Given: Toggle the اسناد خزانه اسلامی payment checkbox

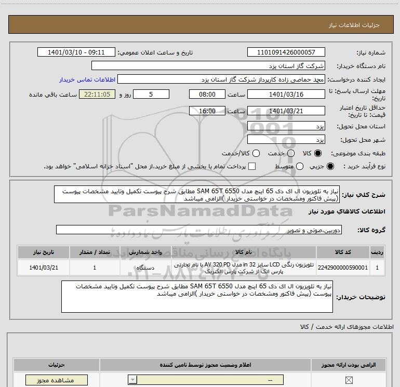Looking at the screenshot, I should click(x=252, y=166).
